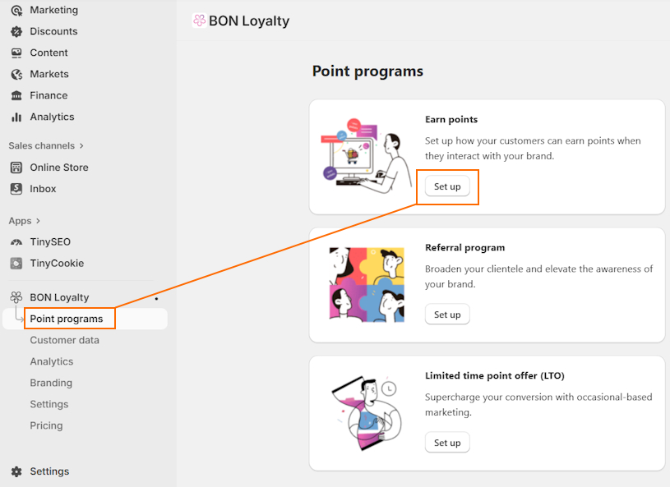Viewport: 670px width, 487px height.
Task: Click the Markets globe icon
Action: tap(16, 74)
